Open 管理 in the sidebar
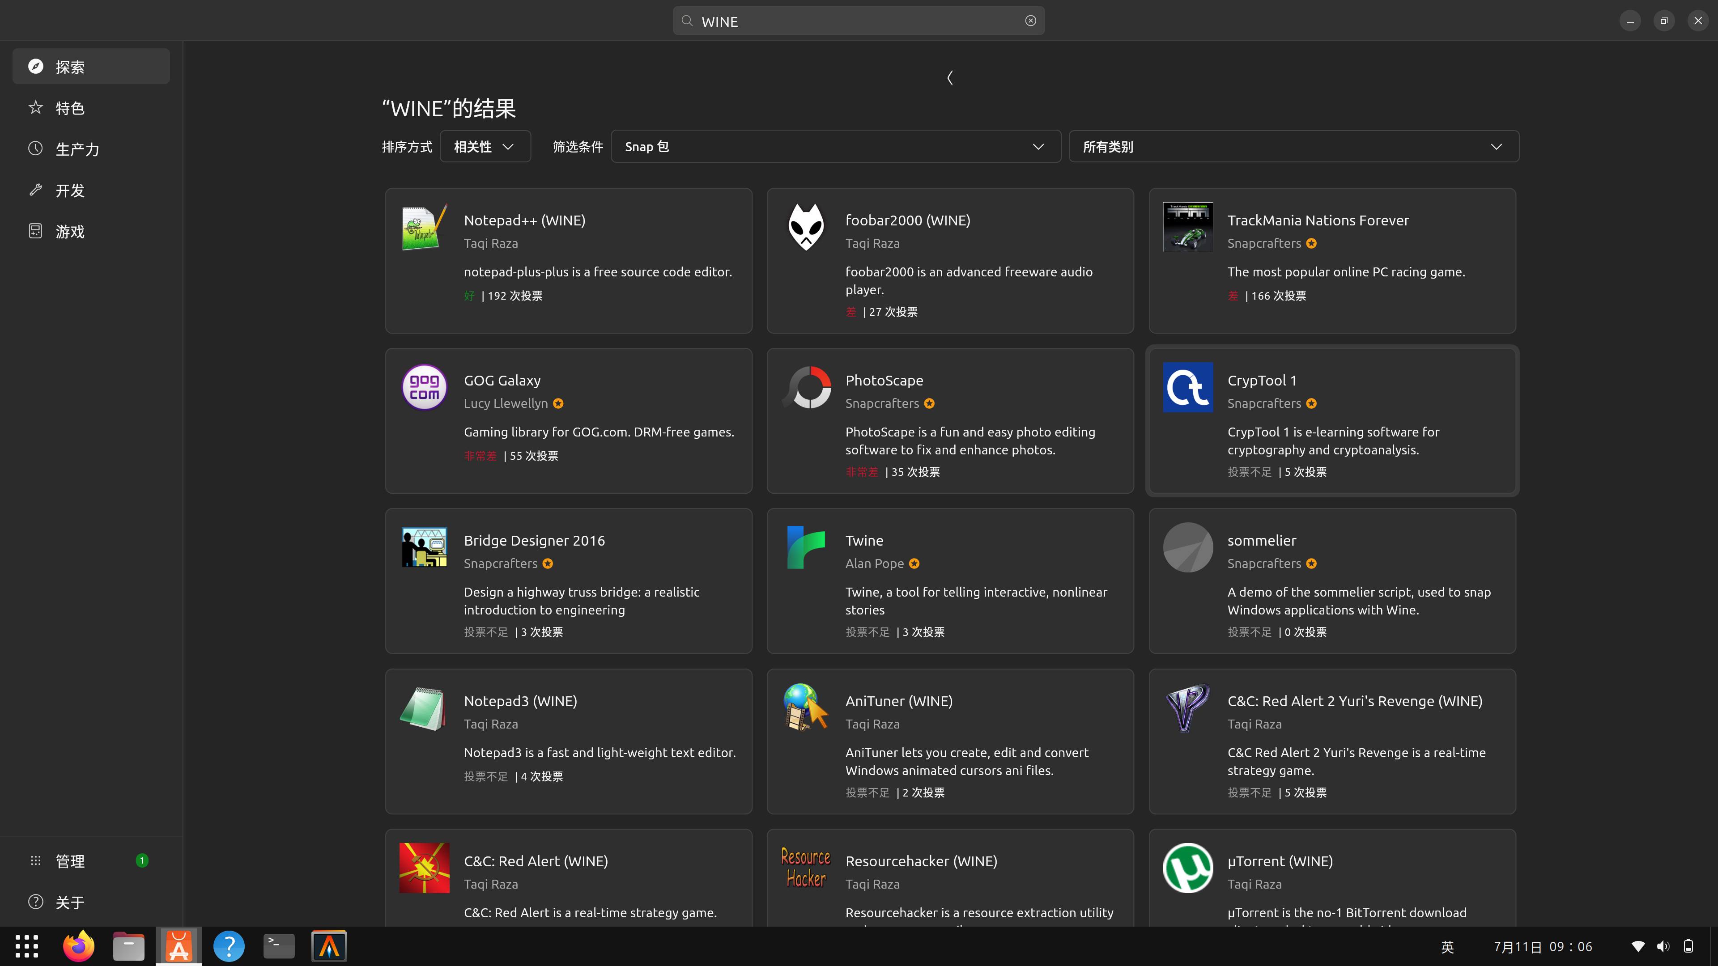Image resolution: width=1718 pixels, height=966 pixels. (91, 860)
